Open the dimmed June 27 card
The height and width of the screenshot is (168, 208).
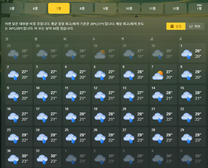(77, 53)
